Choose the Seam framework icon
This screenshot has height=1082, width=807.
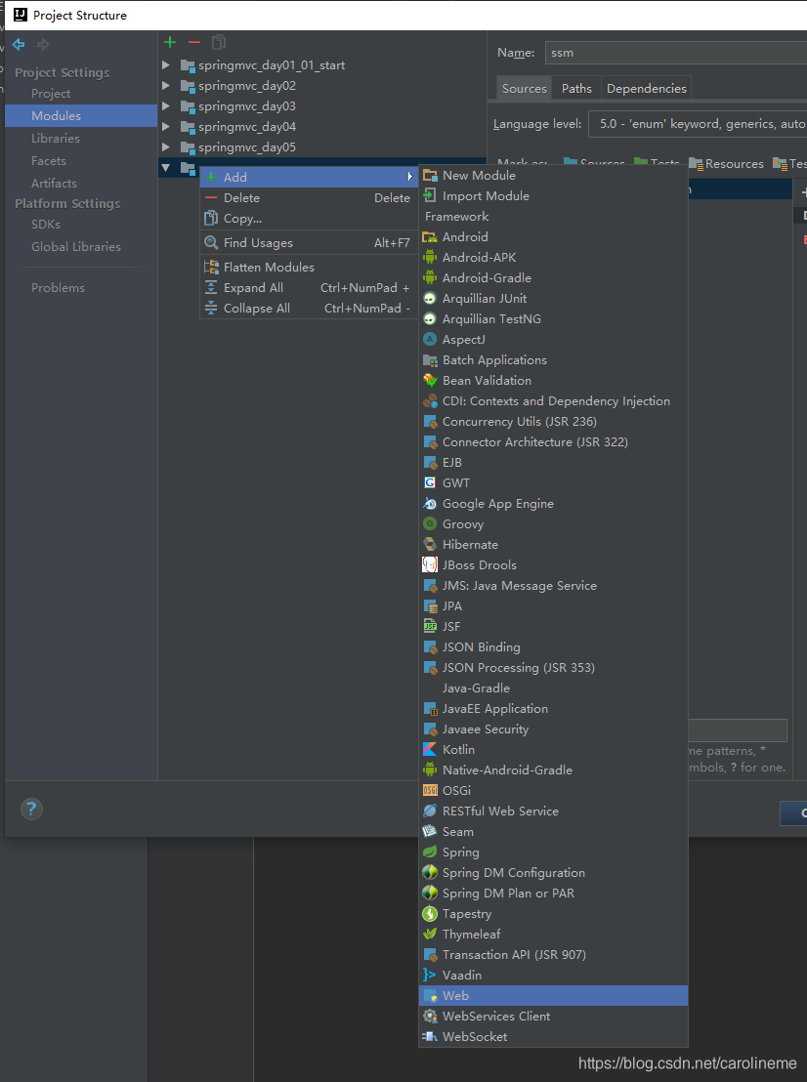pos(429,831)
